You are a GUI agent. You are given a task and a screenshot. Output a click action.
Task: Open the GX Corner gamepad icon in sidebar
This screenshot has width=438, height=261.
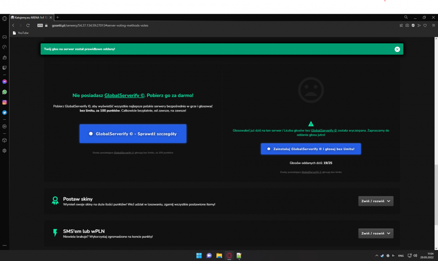[x=4, y=37]
